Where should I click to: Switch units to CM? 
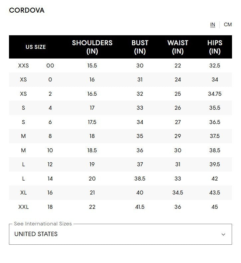228,25
